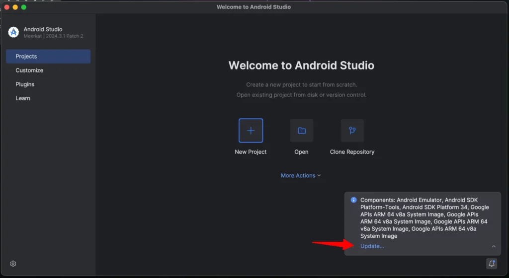The height and width of the screenshot is (278, 509).
Task: Click the Meerkat 2024.3.1 Patch 2 version text
Action: 53,36
